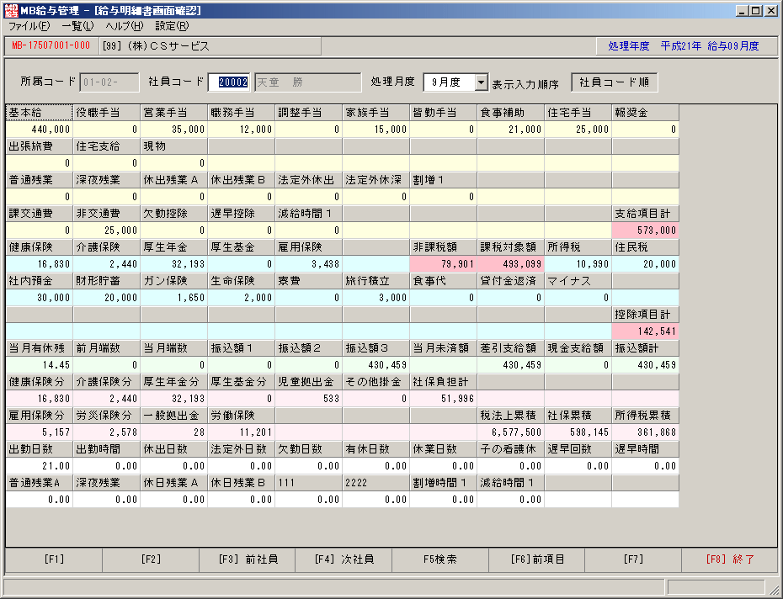
Task: Click the 社員コード input field
Action: (229, 82)
